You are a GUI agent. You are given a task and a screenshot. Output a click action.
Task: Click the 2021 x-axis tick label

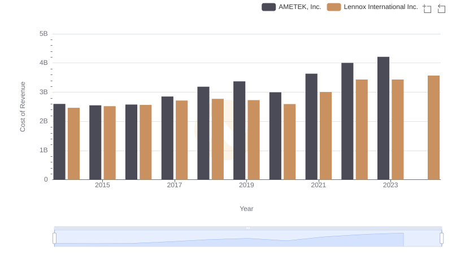click(x=319, y=185)
